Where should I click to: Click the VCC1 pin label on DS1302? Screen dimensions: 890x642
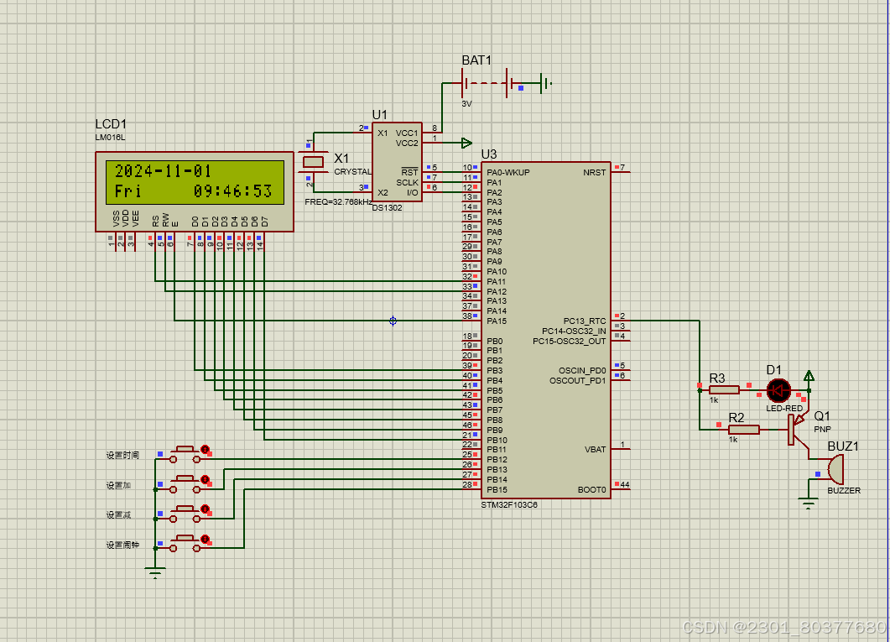point(406,133)
